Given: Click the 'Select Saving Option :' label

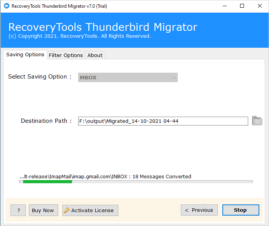Looking at the screenshot, I should pyautogui.click(x=40, y=77).
